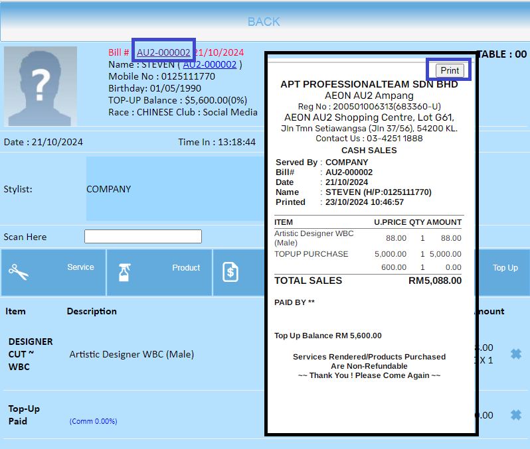Click the Time In 13:18:44 field

pos(217,142)
